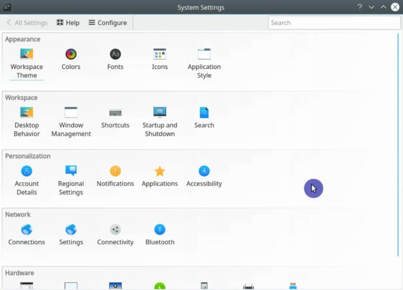Viewport: 403px width, 290px height.
Task: Open the keyboard Shortcuts module
Action: pos(115,118)
